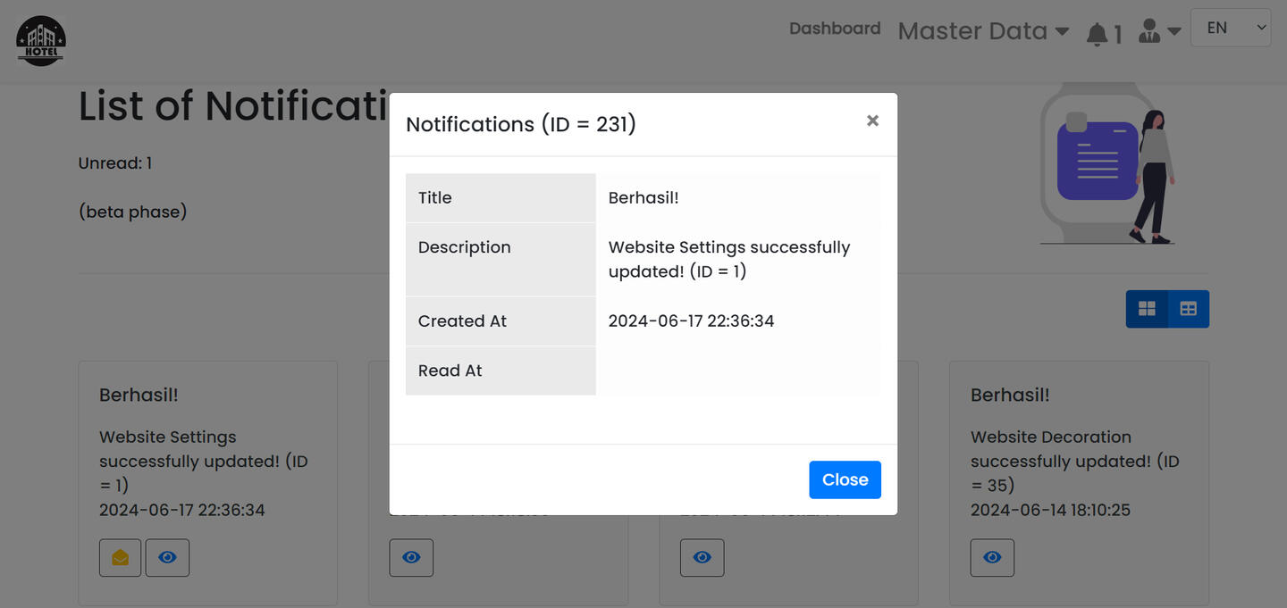Go to the Dashboard page
Screen dimensions: 1287x608
[834, 29]
